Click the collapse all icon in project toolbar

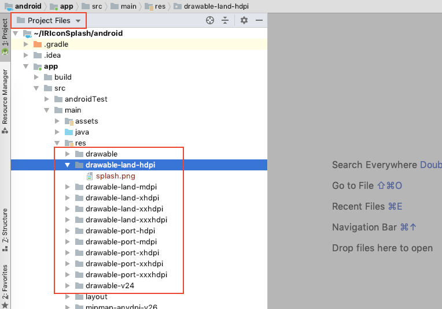pos(225,20)
